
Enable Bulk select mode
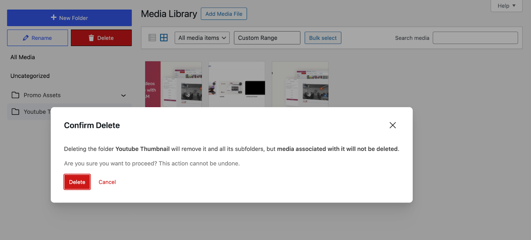pos(323,38)
